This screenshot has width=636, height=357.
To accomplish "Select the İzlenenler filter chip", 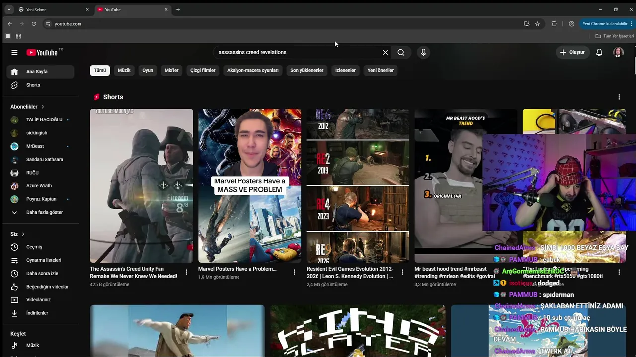I will pyautogui.click(x=345, y=70).
